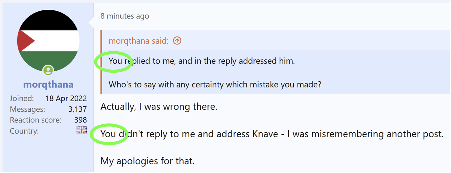Open morqthana's flag avatar image

pos(48,41)
